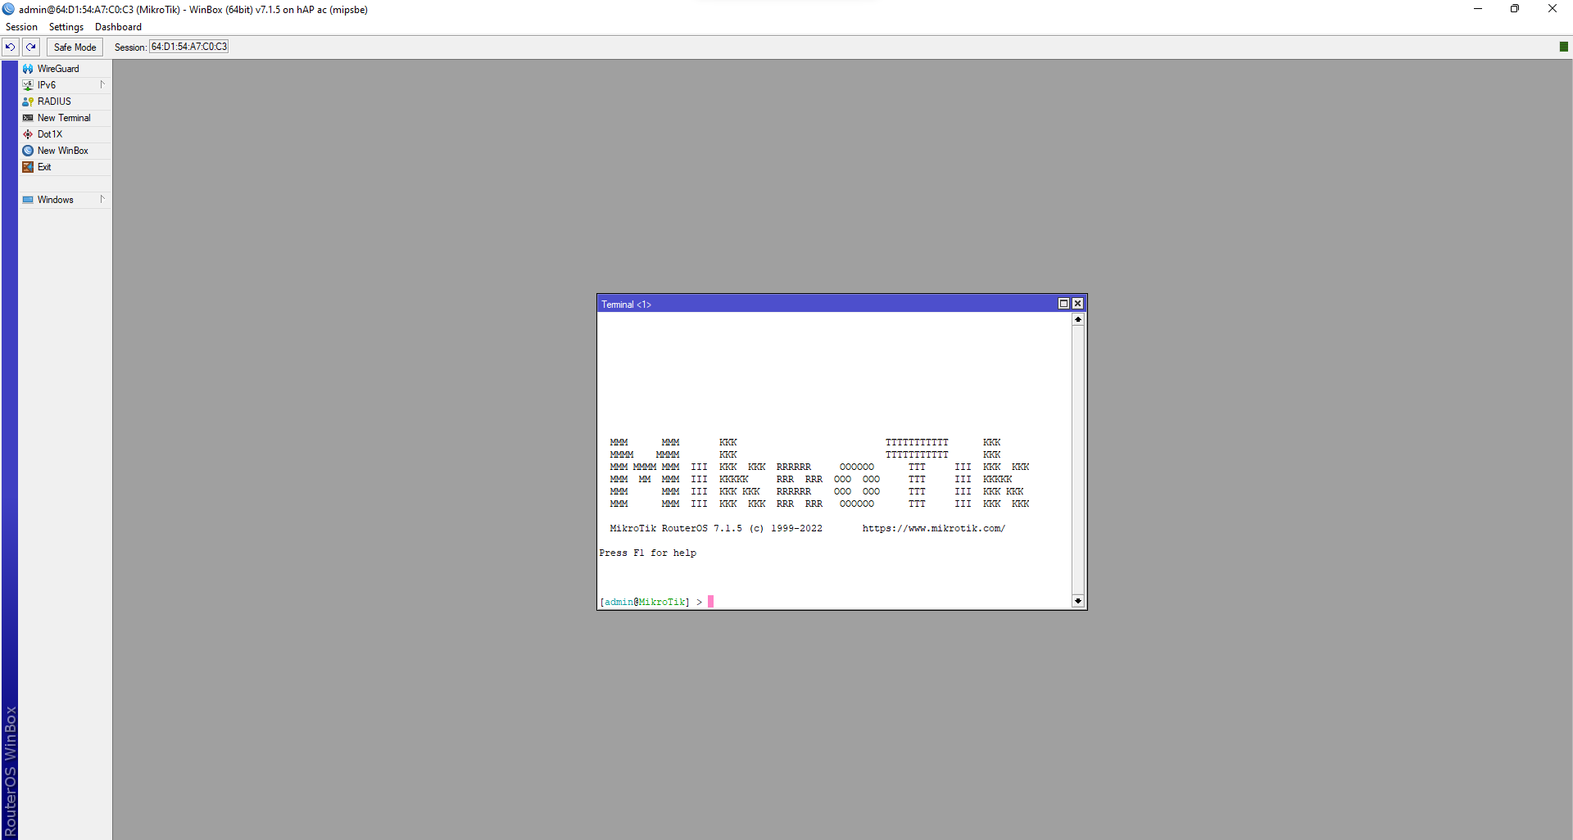Click the Exit door icon
The width and height of the screenshot is (1573, 840).
pos(28,167)
